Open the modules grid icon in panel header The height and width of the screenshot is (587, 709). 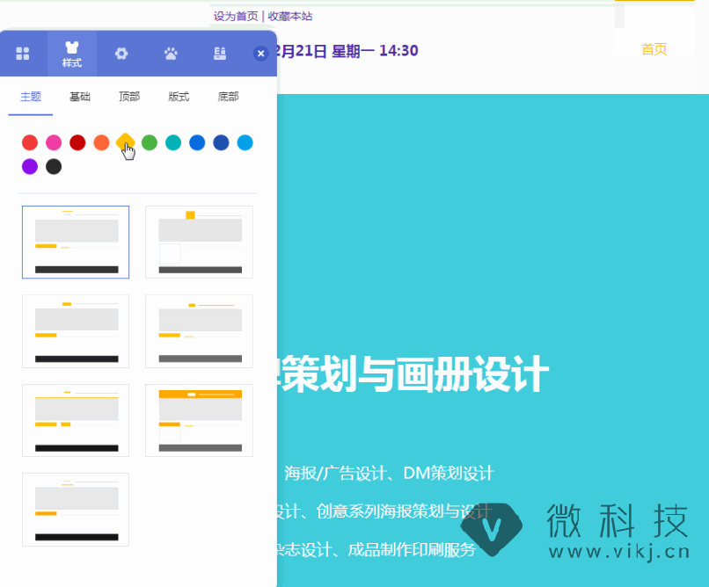pyautogui.click(x=23, y=54)
